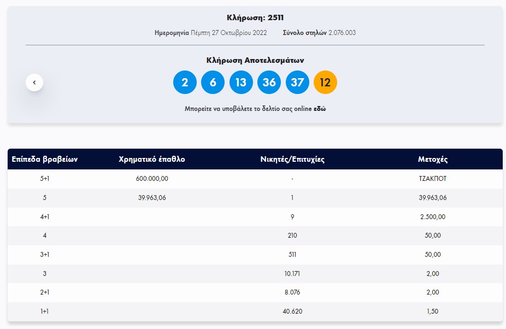Select the 4+1 prize level row label
Viewport: 506px width, 329px height.
click(45, 216)
